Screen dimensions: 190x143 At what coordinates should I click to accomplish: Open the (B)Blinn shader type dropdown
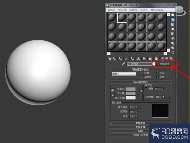pos(124,74)
